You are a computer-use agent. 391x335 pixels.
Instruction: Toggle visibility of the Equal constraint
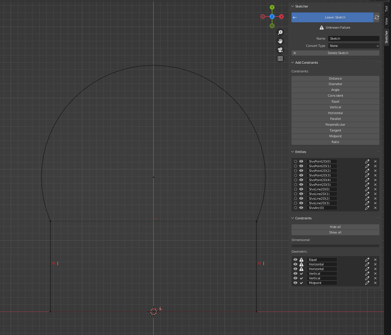pyautogui.click(x=295, y=260)
